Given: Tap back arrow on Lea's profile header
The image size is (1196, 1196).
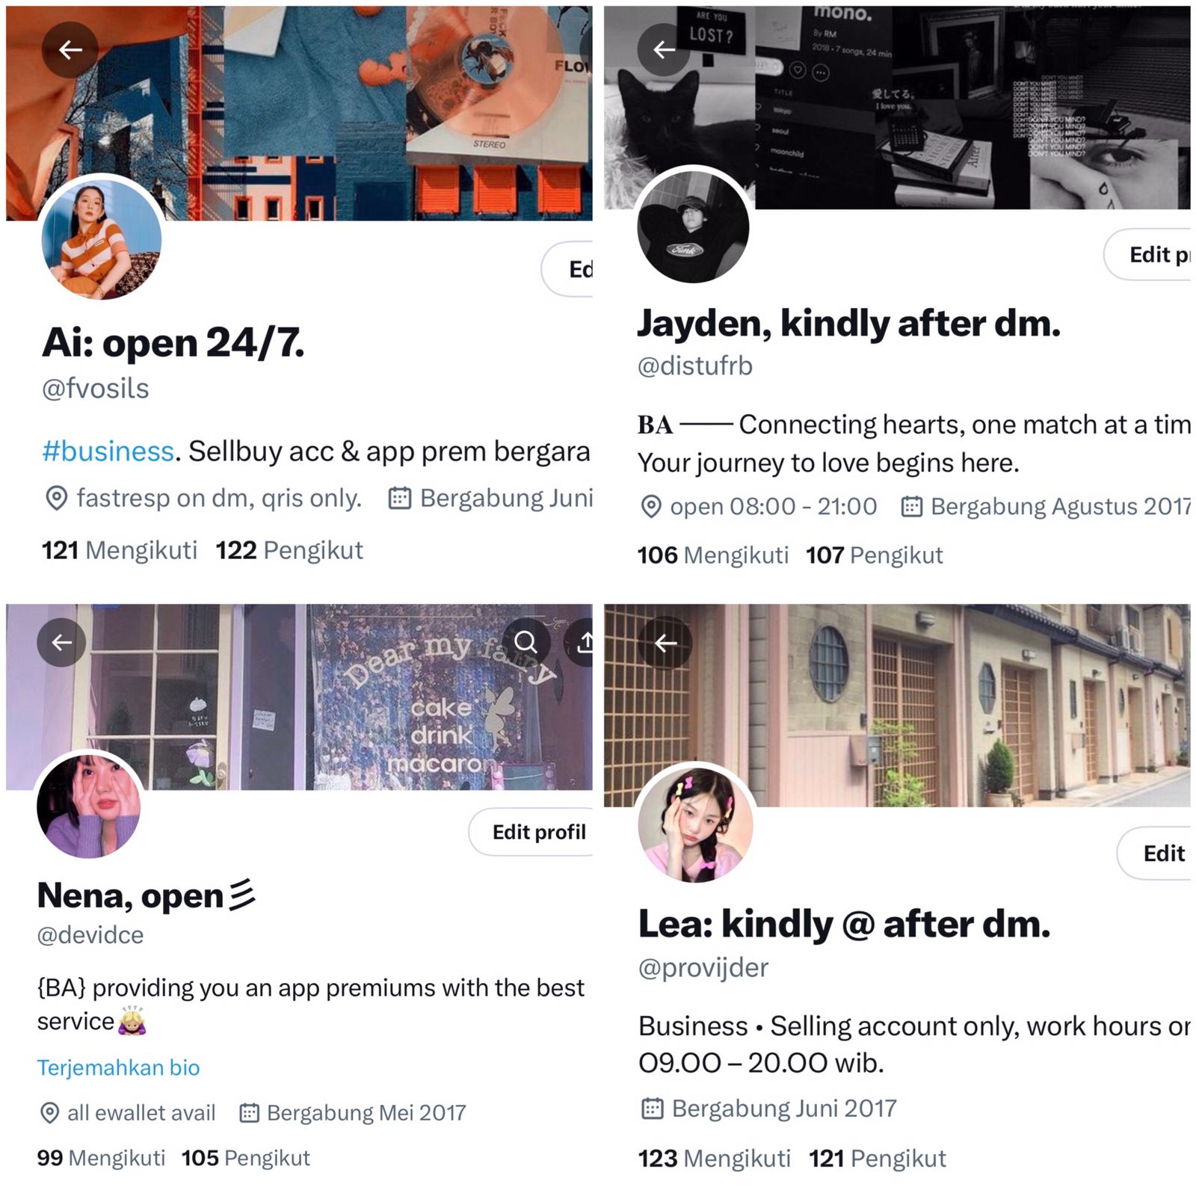Looking at the screenshot, I should point(665,643).
